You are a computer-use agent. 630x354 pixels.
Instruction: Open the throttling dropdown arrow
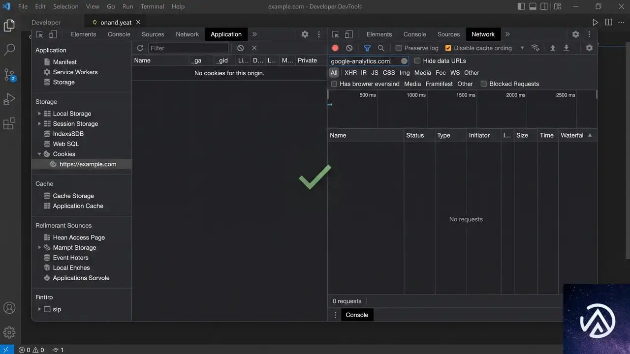pos(522,48)
